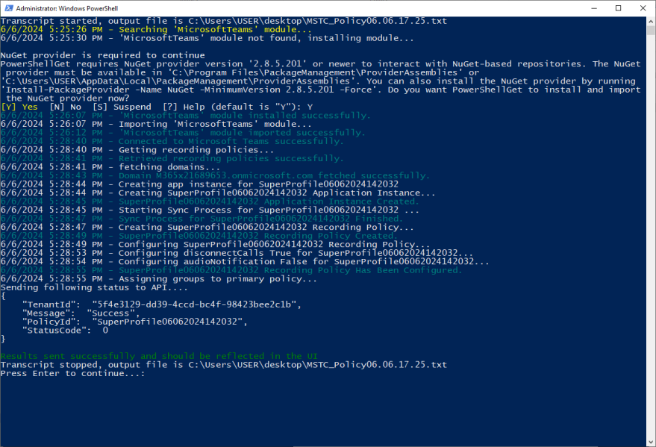The width and height of the screenshot is (656, 447).
Task: Click the scrollbar down arrow
Action: pyautogui.click(x=649, y=442)
